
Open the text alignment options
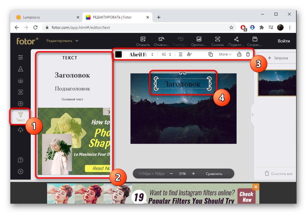tap(181, 54)
